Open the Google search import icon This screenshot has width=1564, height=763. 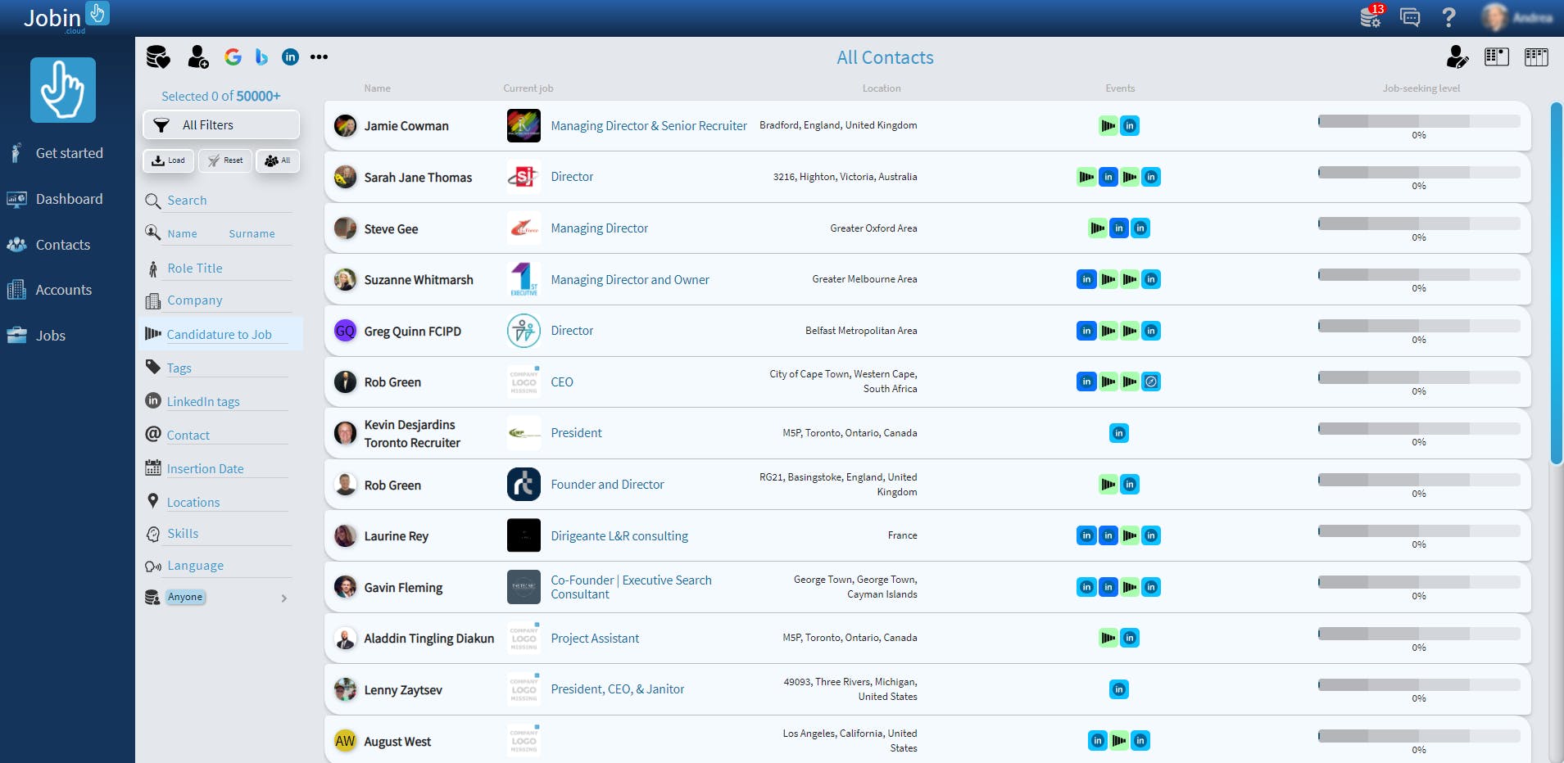[233, 56]
